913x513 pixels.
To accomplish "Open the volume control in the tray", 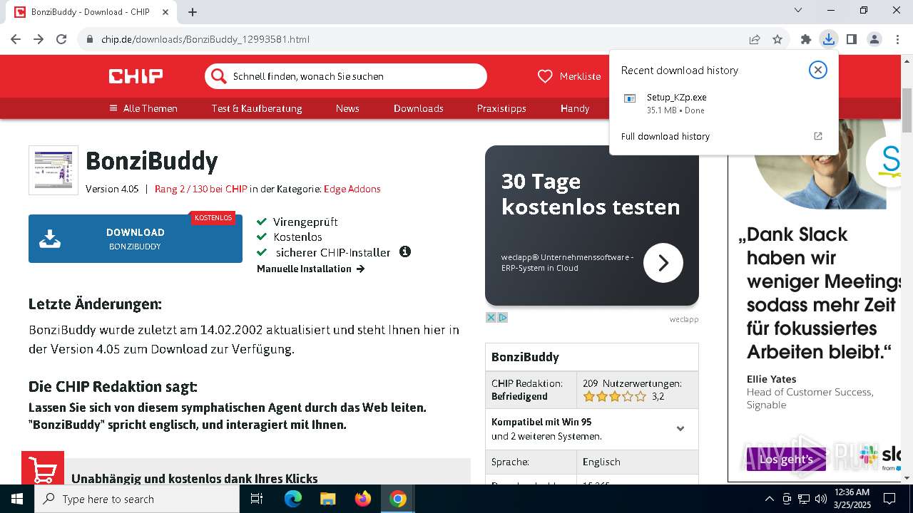I will pyautogui.click(x=821, y=499).
